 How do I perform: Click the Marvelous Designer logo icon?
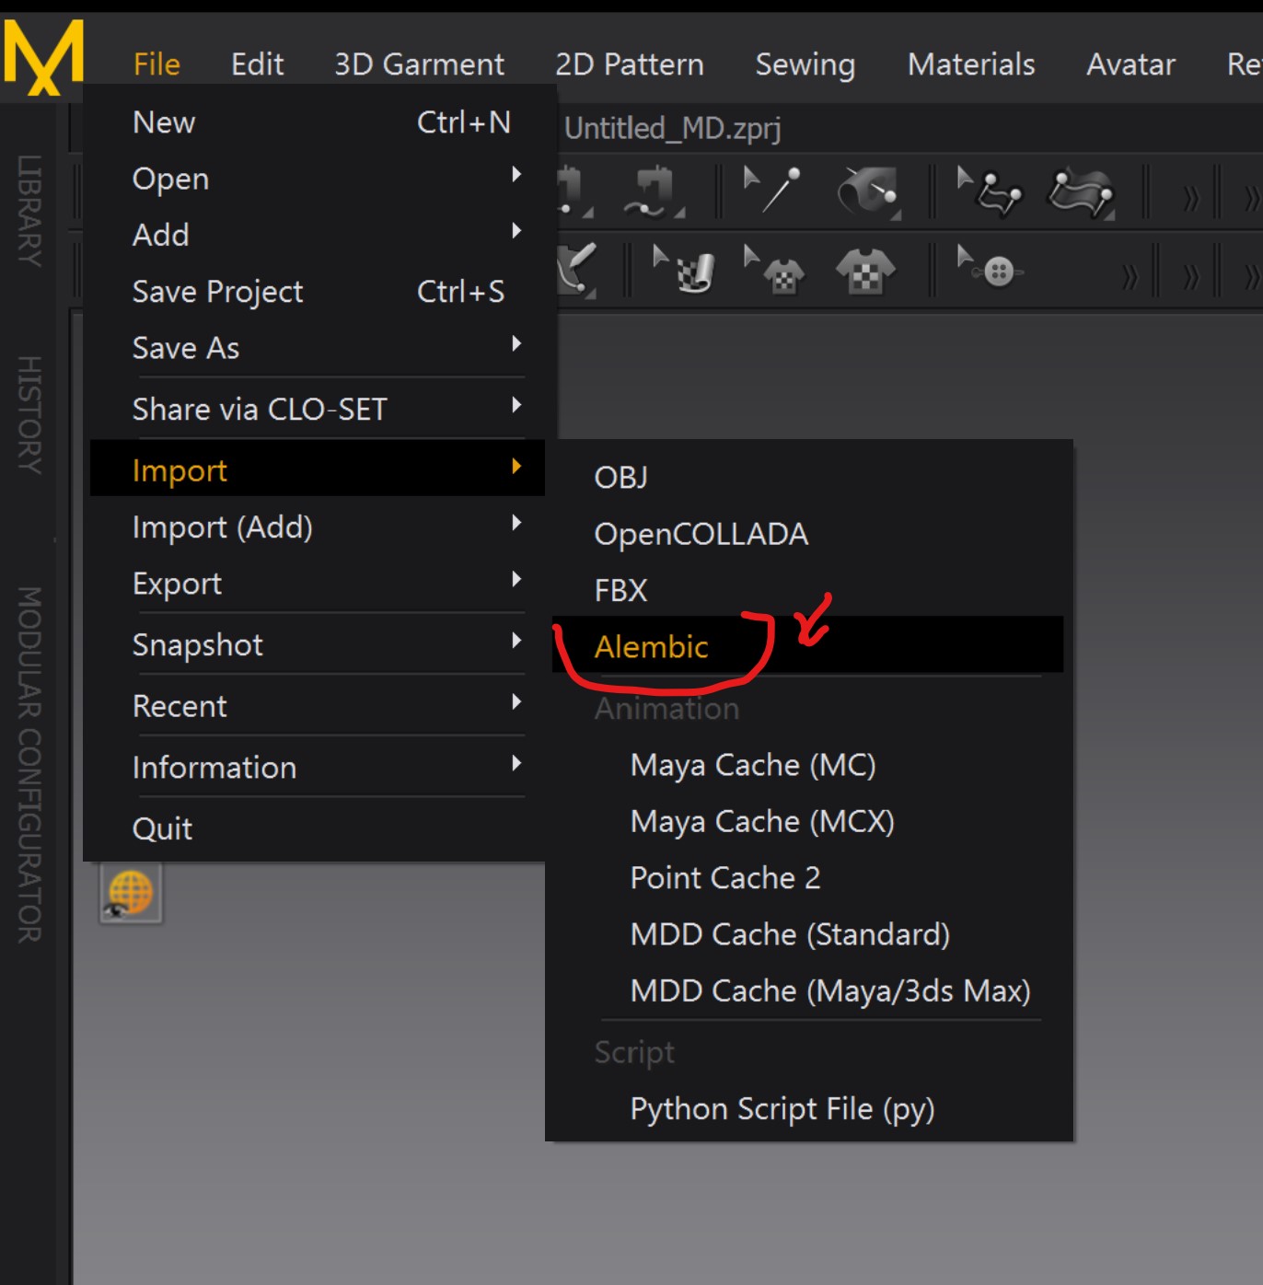tap(42, 57)
